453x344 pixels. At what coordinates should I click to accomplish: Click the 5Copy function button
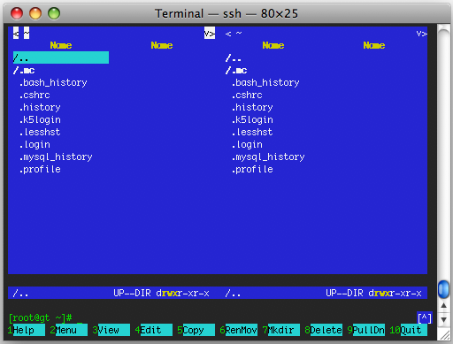tap(196, 330)
